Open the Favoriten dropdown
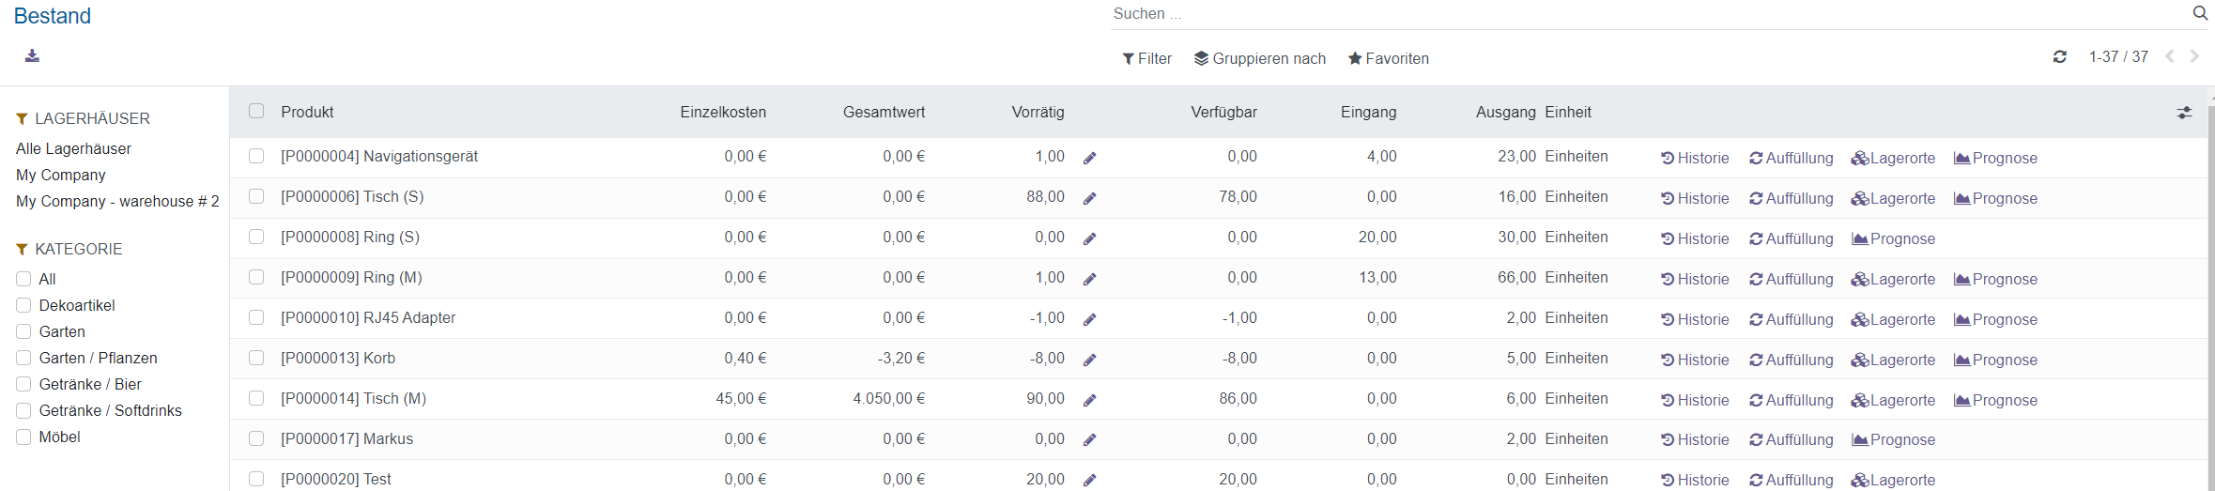Image resolution: width=2215 pixels, height=491 pixels. tap(1388, 58)
